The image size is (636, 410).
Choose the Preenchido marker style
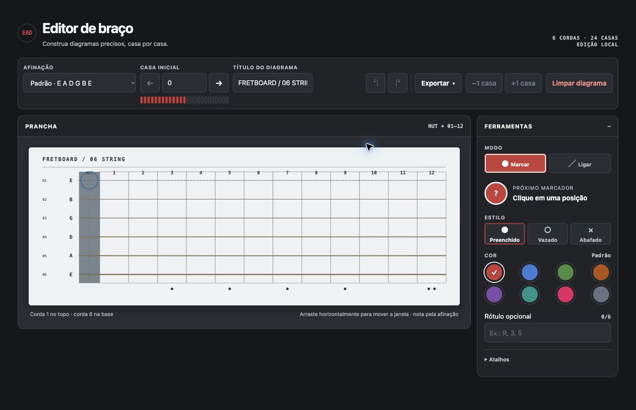504,234
